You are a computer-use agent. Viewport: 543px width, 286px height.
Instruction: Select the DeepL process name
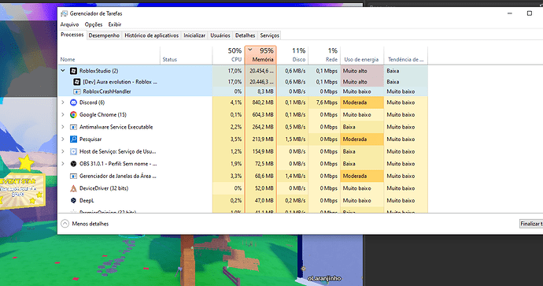pos(87,200)
